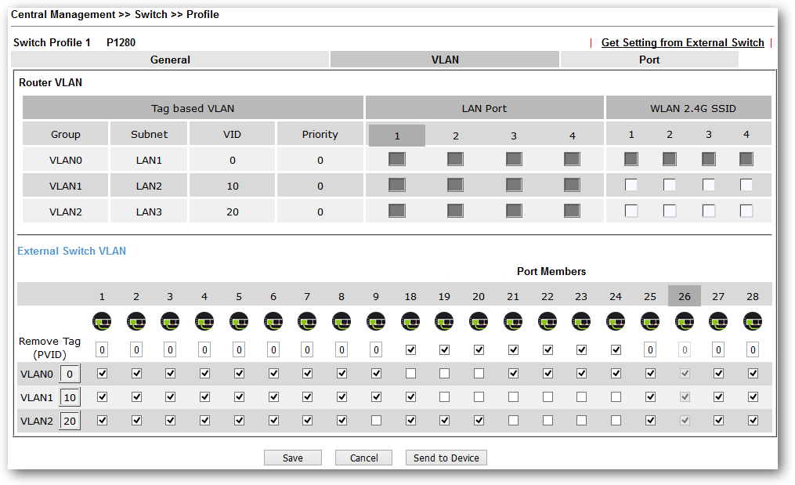Toggle VLAN0 checkbox for LAN Port 2
Viewport: 795px width, 485px height.
click(455, 159)
